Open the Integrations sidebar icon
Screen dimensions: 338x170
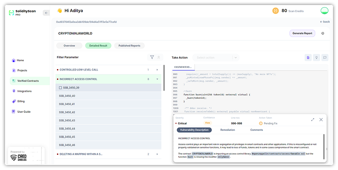coord(14,91)
